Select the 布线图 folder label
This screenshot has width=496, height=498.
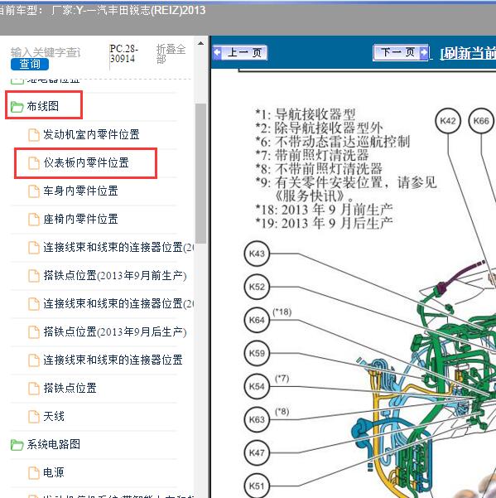43,106
